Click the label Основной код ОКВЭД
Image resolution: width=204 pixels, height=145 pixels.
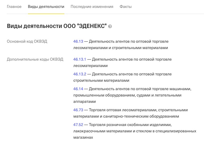27,41
